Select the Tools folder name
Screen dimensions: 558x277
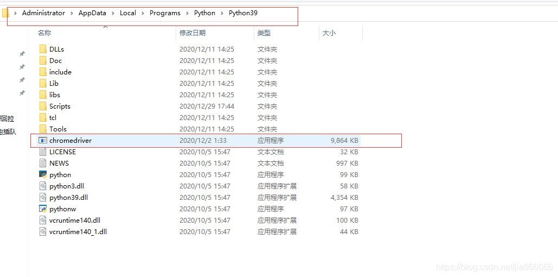click(58, 129)
